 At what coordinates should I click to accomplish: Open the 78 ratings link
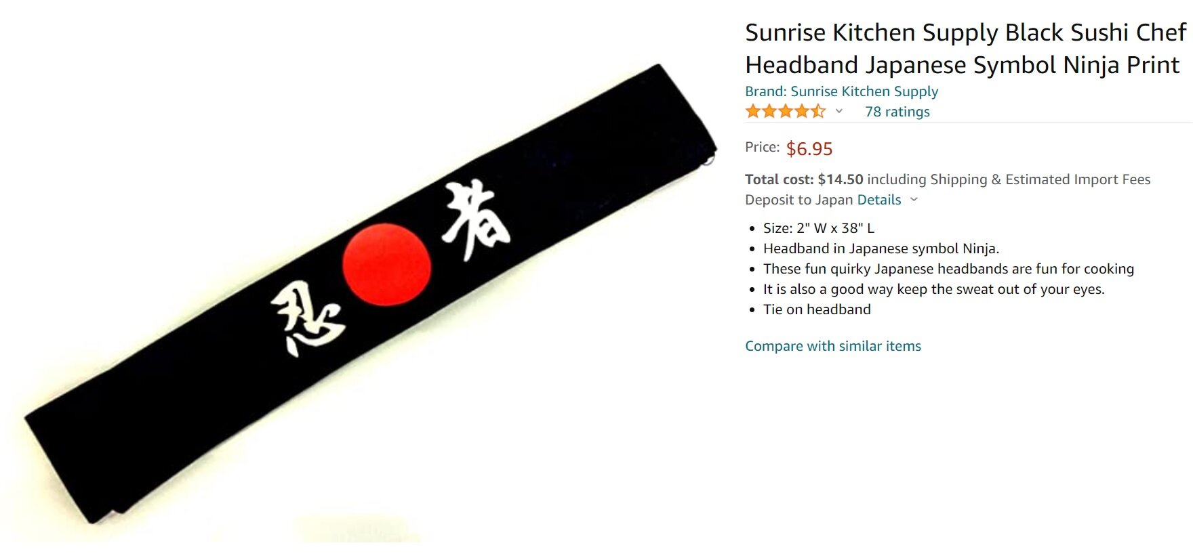pyautogui.click(x=897, y=112)
